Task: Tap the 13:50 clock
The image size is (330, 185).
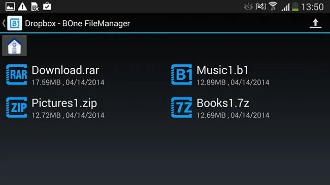Action: 313,7
